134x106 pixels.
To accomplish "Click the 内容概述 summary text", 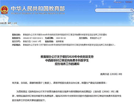I will 69,45.
